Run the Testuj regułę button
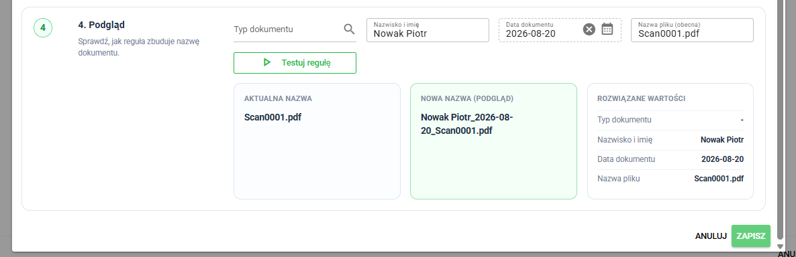 (x=295, y=63)
